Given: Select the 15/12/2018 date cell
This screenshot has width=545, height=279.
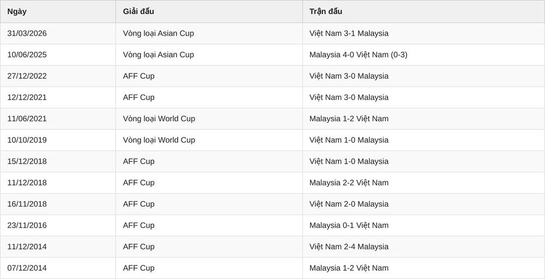Looking at the screenshot, I should pyautogui.click(x=58, y=162).
